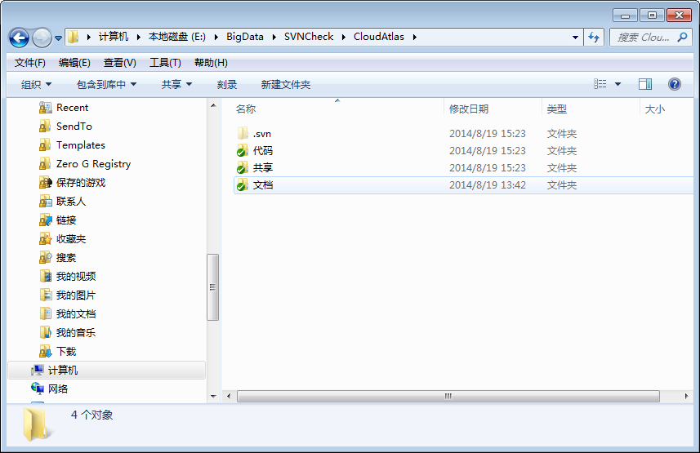The height and width of the screenshot is (453, 700).
Task: Toggle the preview pane button
Action: (645, 84)
